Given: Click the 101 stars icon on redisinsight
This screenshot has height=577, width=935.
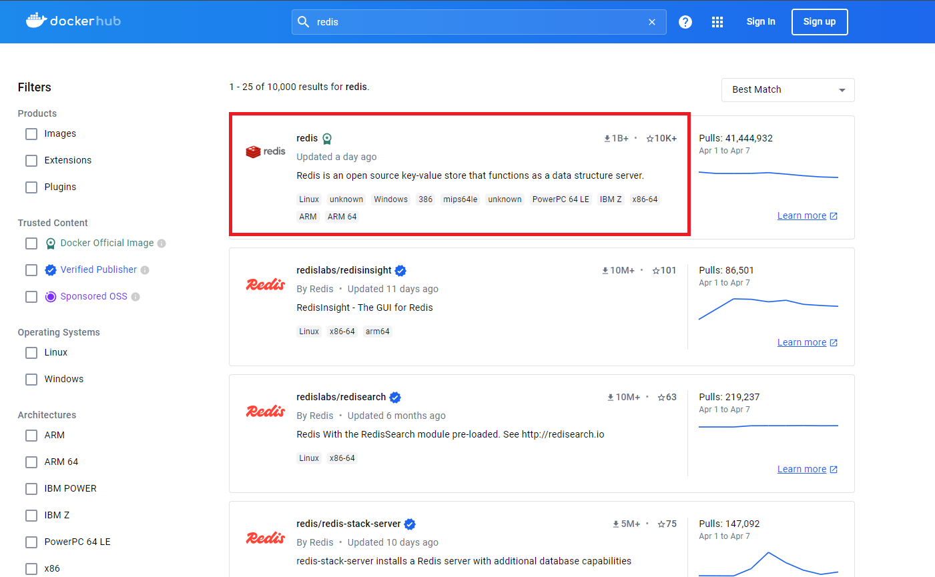Looking at the screenshot, I should click(656, 271).
